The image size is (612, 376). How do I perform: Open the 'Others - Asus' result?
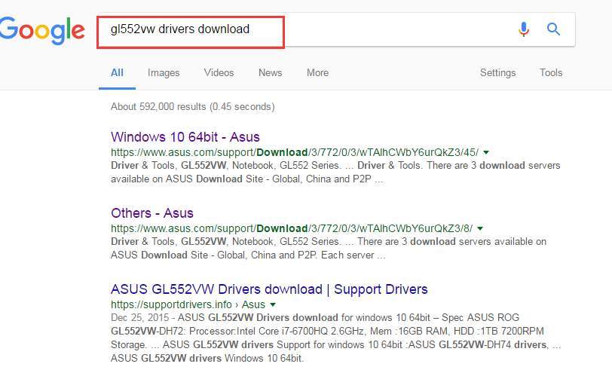152,213
